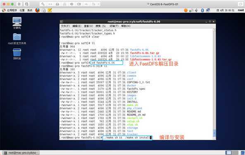Click the VM pause toolbar icon
245x155 pixels.
click(x=19, y=4)
